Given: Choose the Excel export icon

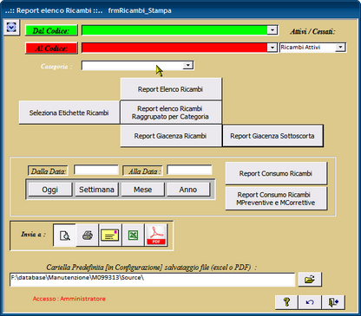Looking at the screenshot, I should coord(133,235).
